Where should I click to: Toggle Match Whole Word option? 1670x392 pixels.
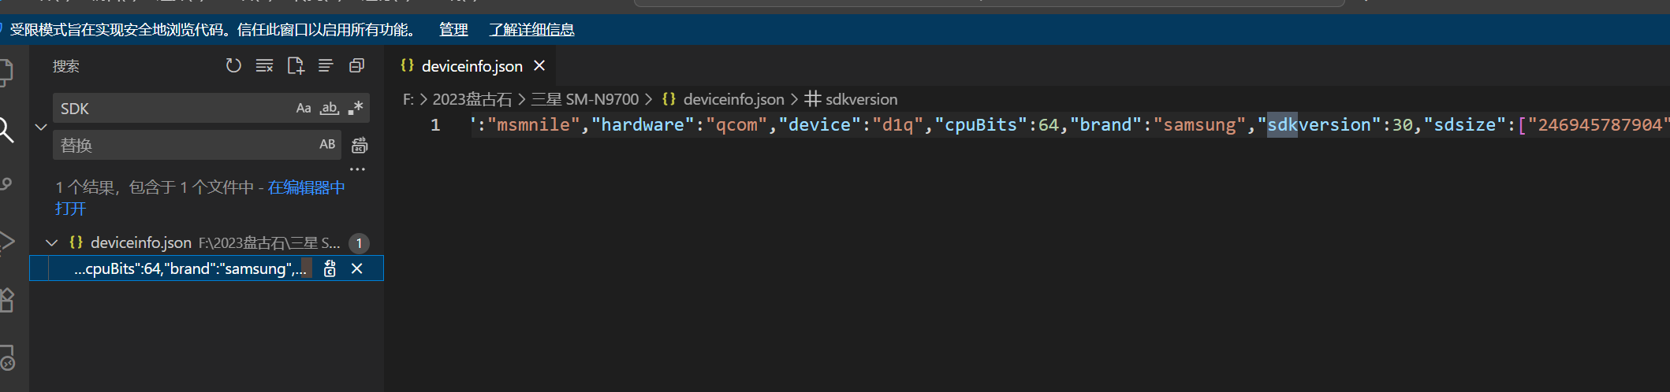pyautogui.click(x=330, y=109)
